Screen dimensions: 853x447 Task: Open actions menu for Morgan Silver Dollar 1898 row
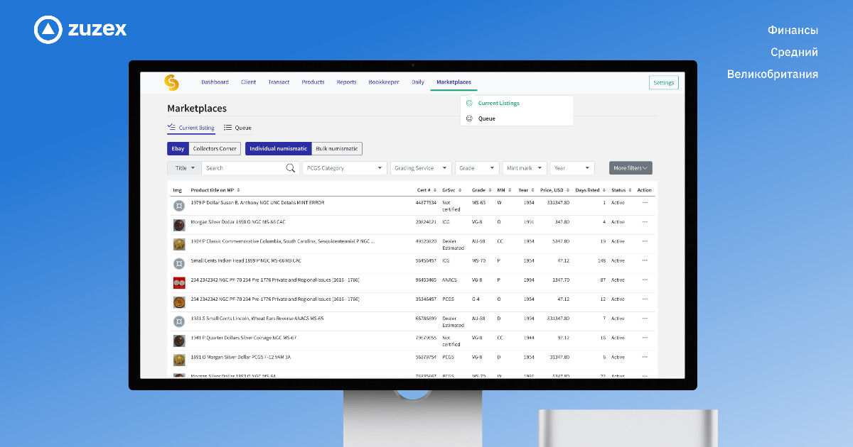pyautogui.click(x=645, y=222)
